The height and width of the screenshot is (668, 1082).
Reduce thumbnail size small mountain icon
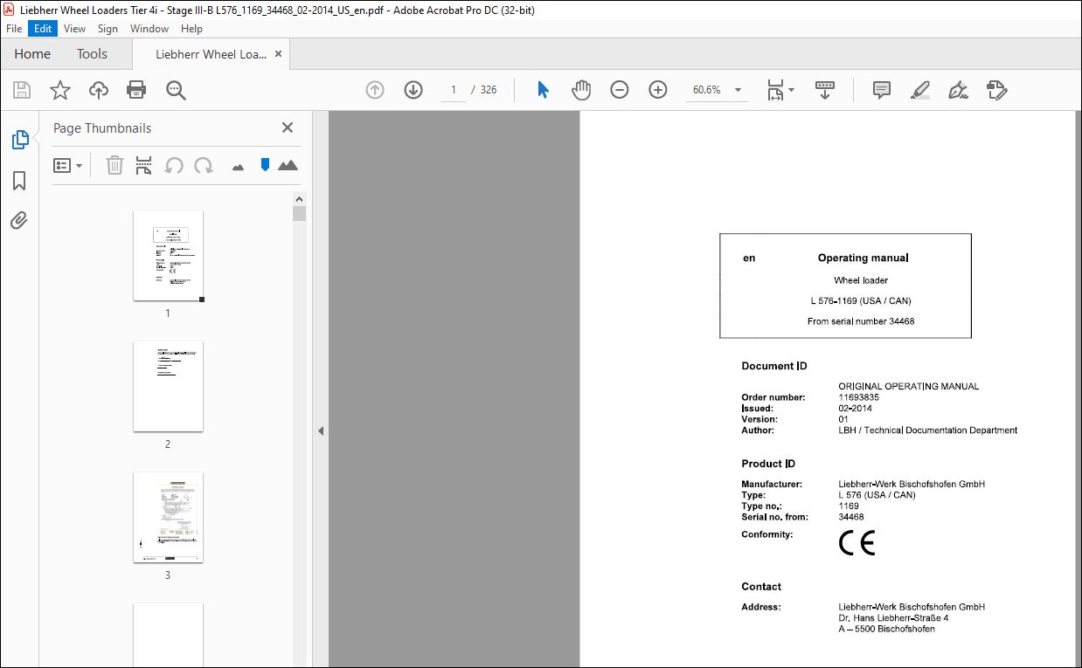238,167
